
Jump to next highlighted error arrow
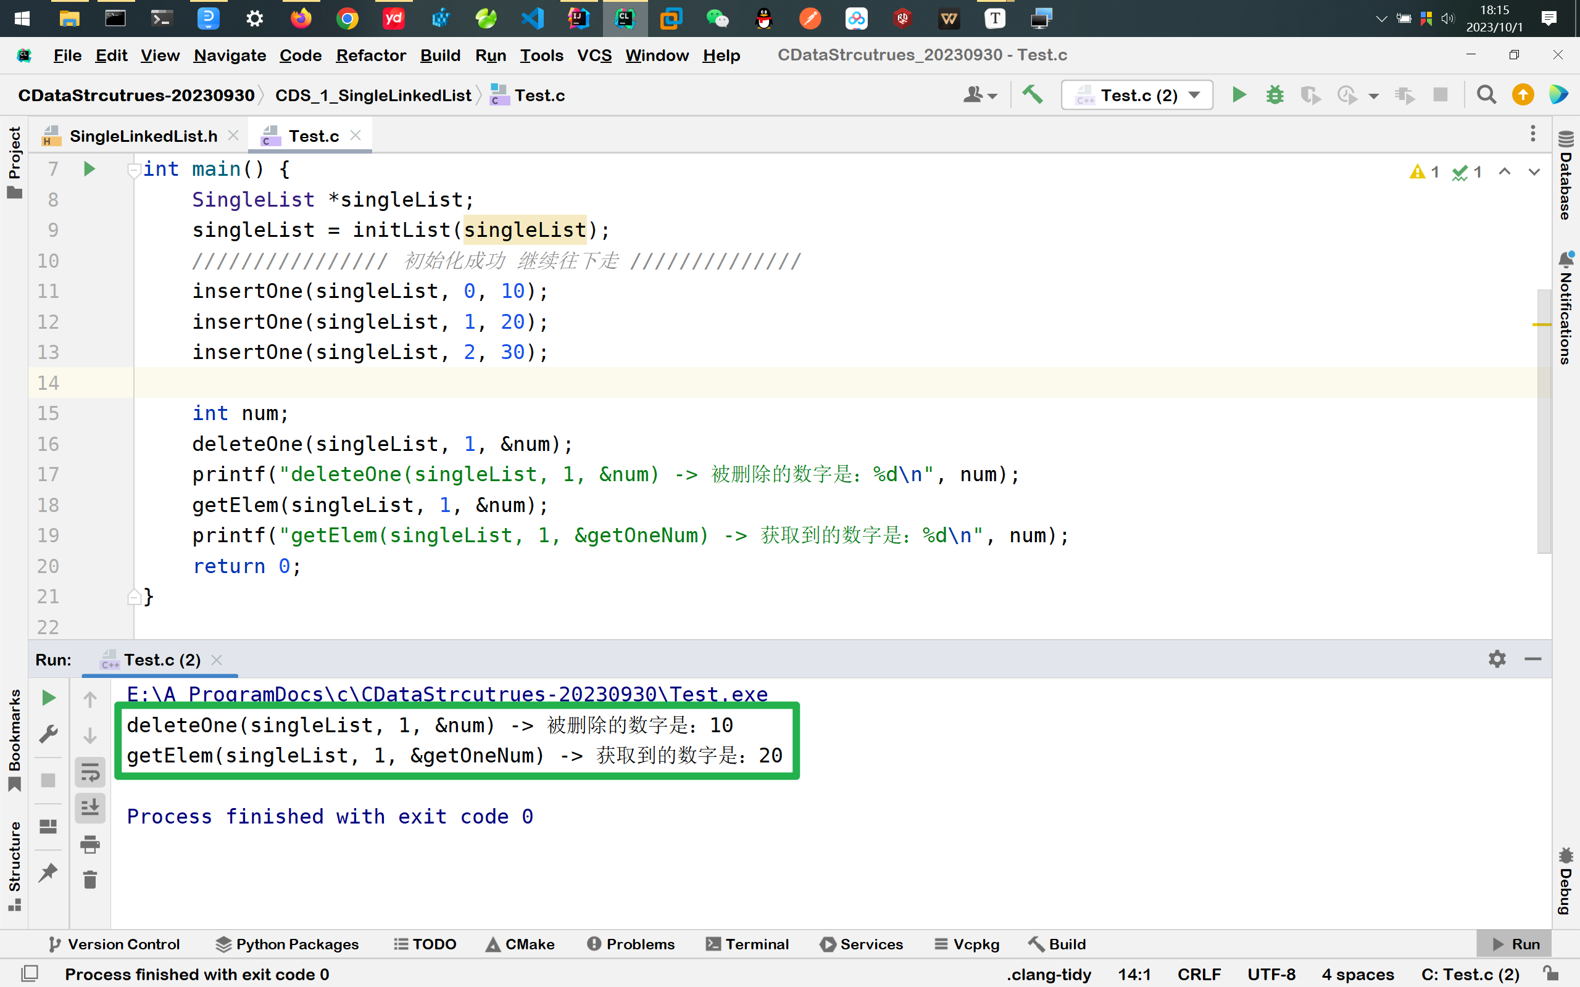coord(1534,171)
